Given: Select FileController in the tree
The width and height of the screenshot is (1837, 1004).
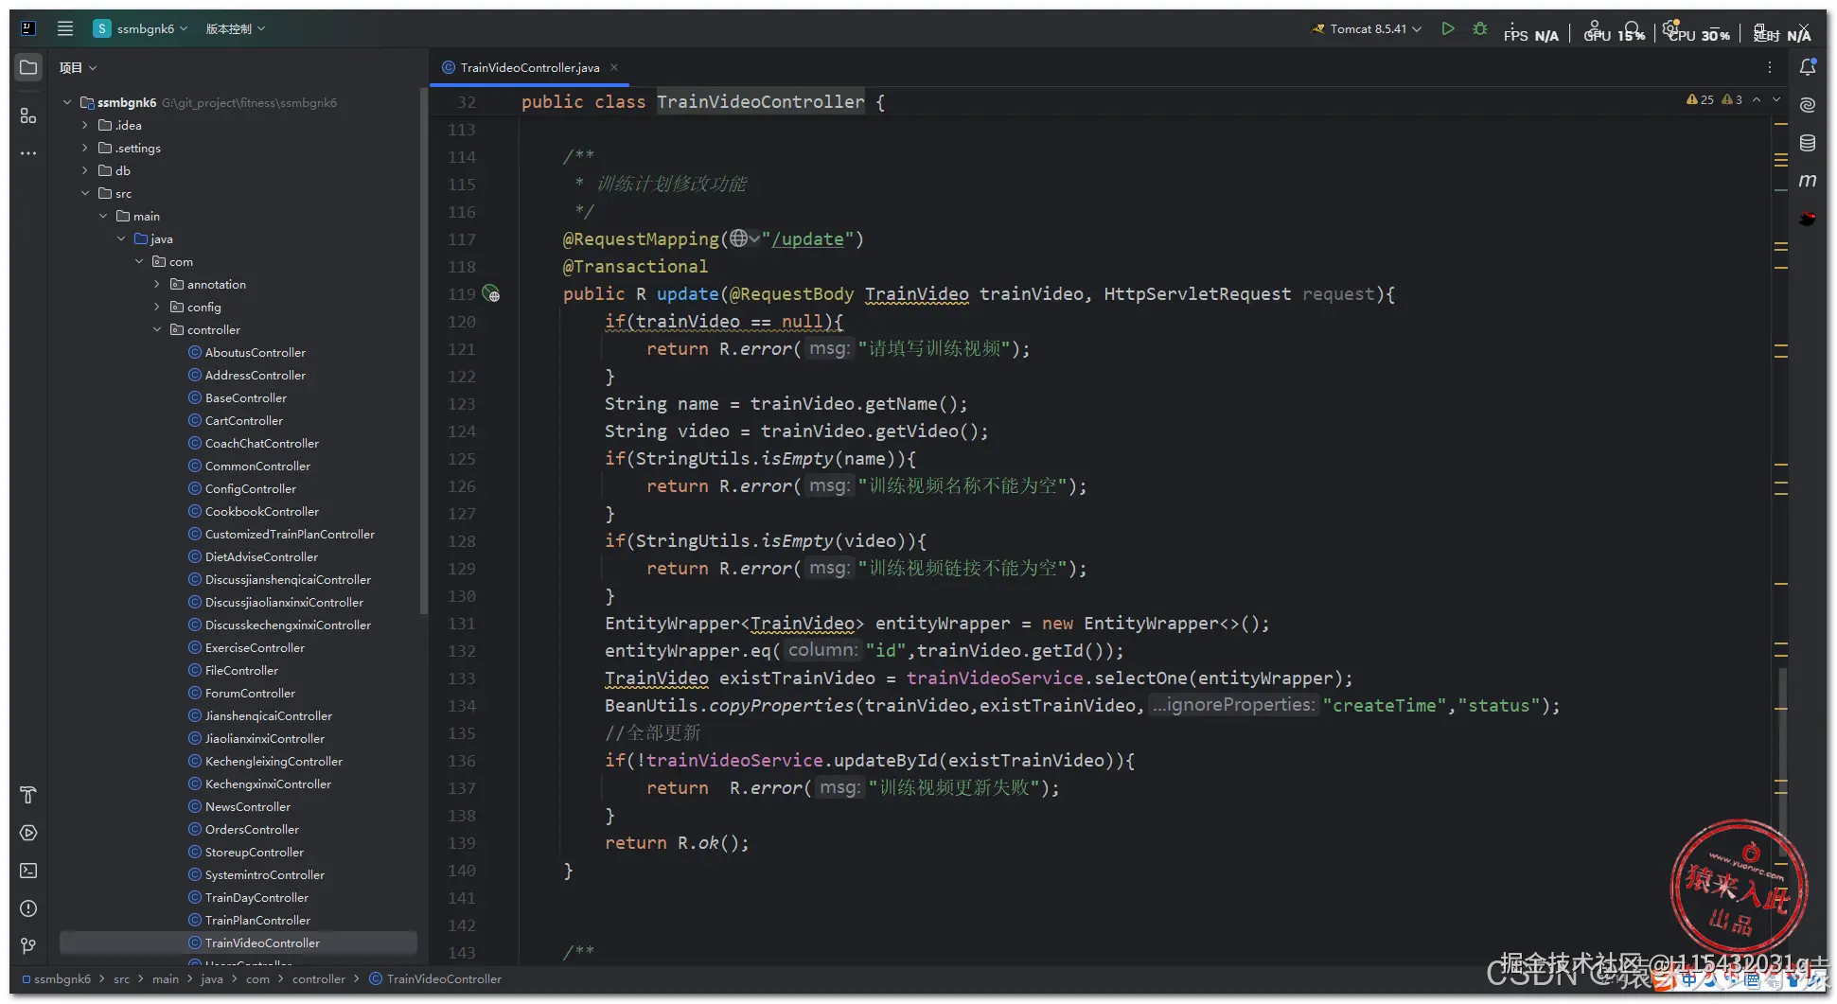Looking at the screenshot, I should pos(241,670).
